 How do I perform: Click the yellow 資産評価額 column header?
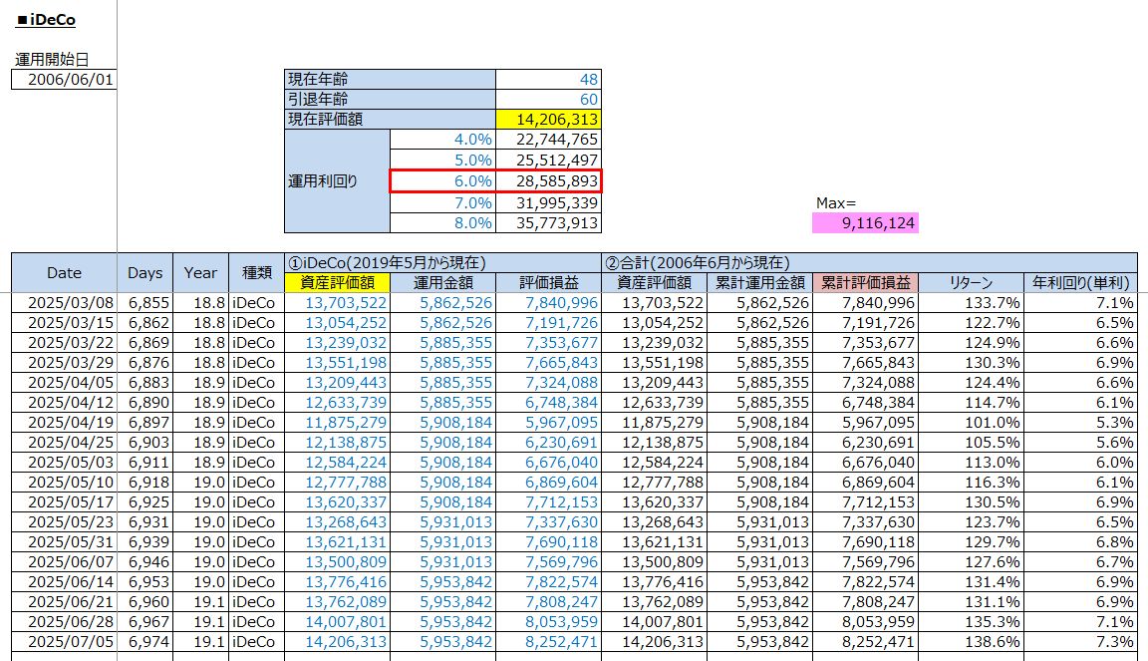(337, 283)
